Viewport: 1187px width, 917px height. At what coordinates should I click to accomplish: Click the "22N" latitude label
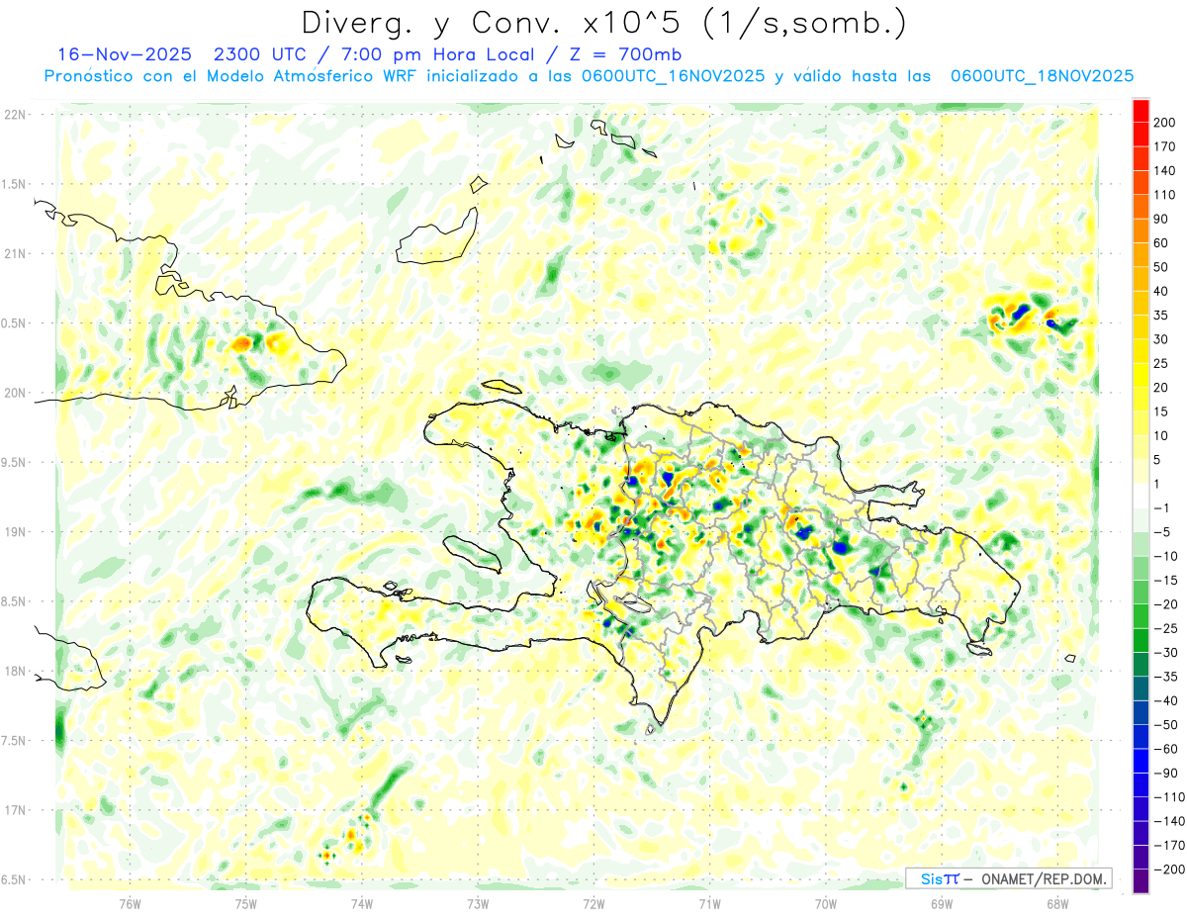point(15,115)
